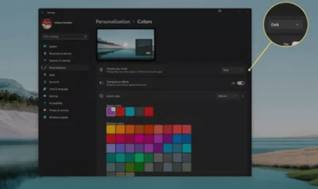The image size is (318, 189).
Task: Click Personalization in the breadcrumb
Action: tap(113, 22)
